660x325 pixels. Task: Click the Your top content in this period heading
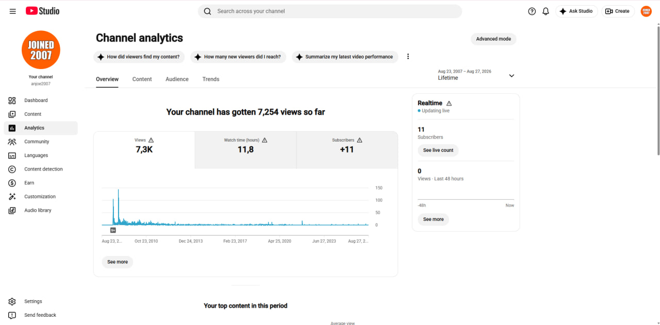tap(245, 306)
